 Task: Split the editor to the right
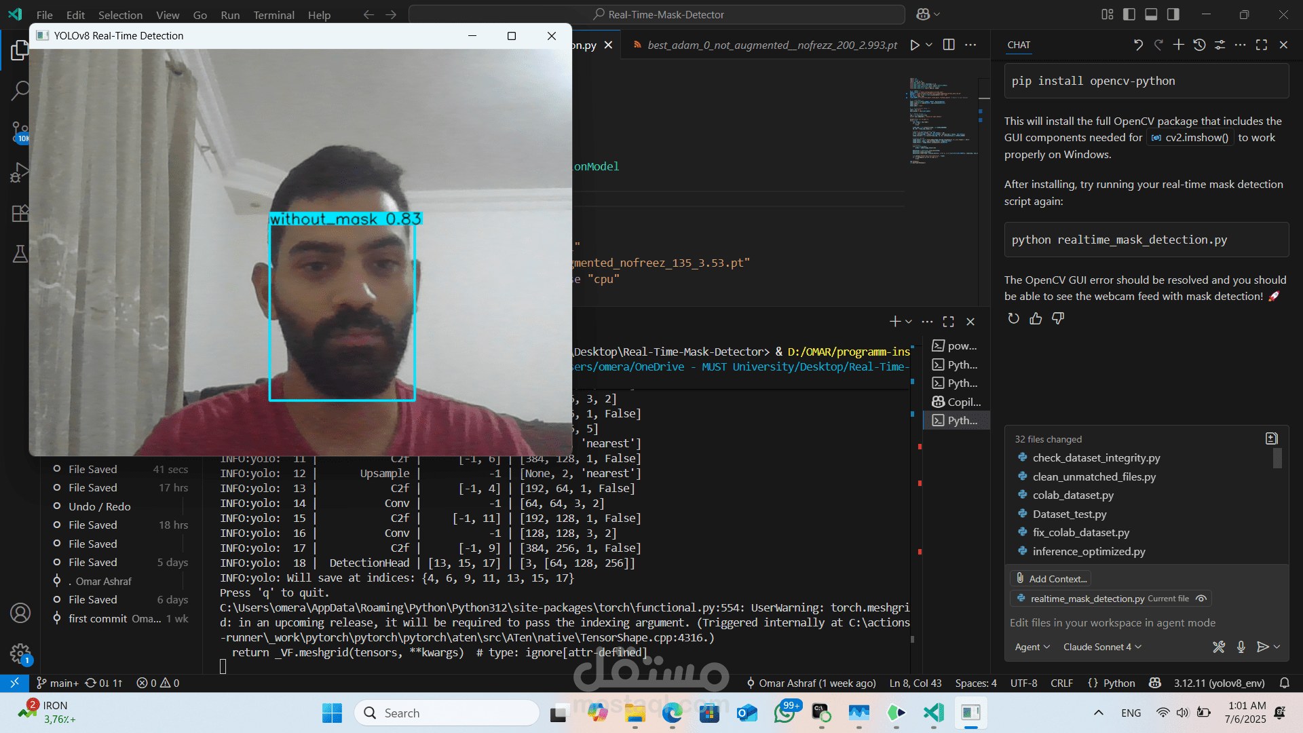(949, 45)
